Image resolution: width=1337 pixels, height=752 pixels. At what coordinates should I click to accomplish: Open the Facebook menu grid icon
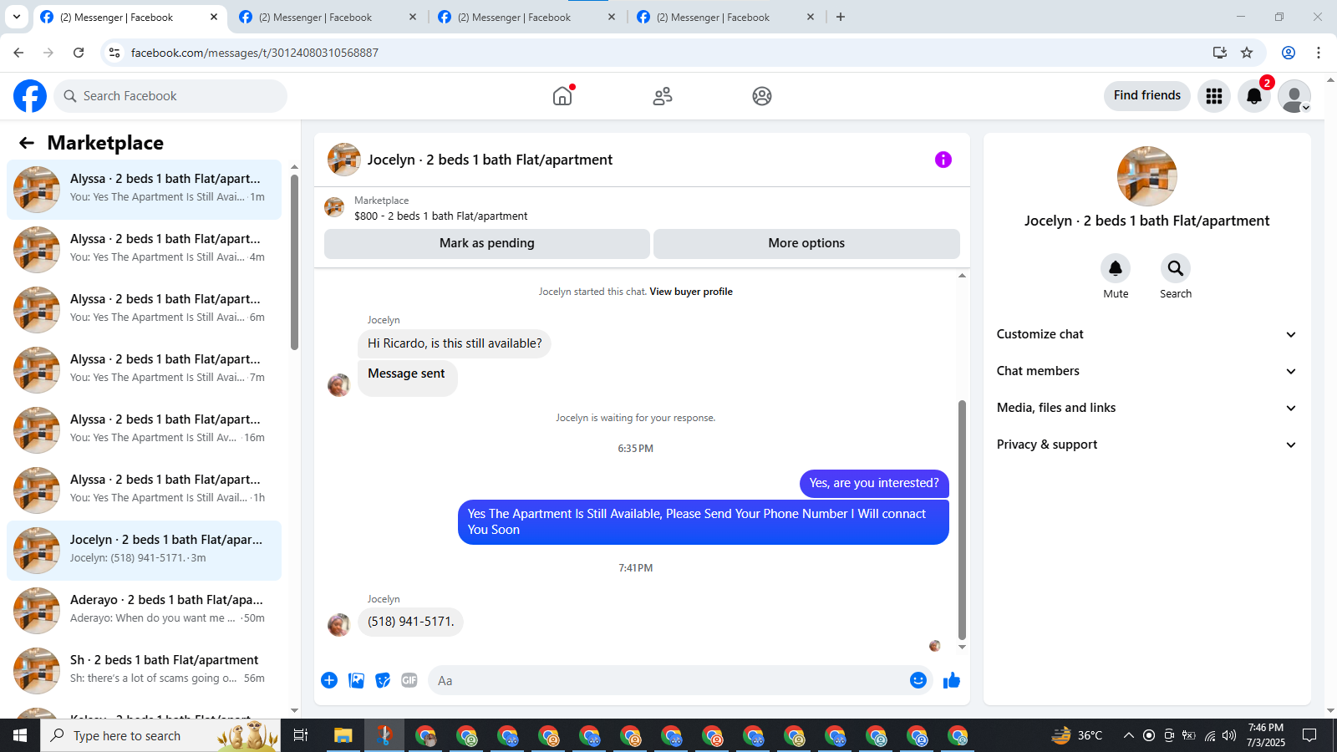coord(1214,96)
